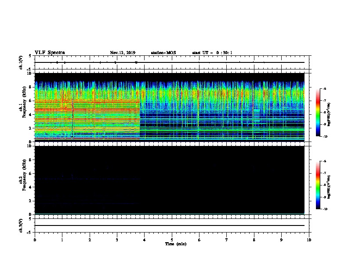Viewport: 348px width, 269px height.
Task: Click the "start UT = 0 :30: 1" header text
Action: point(212,53)
